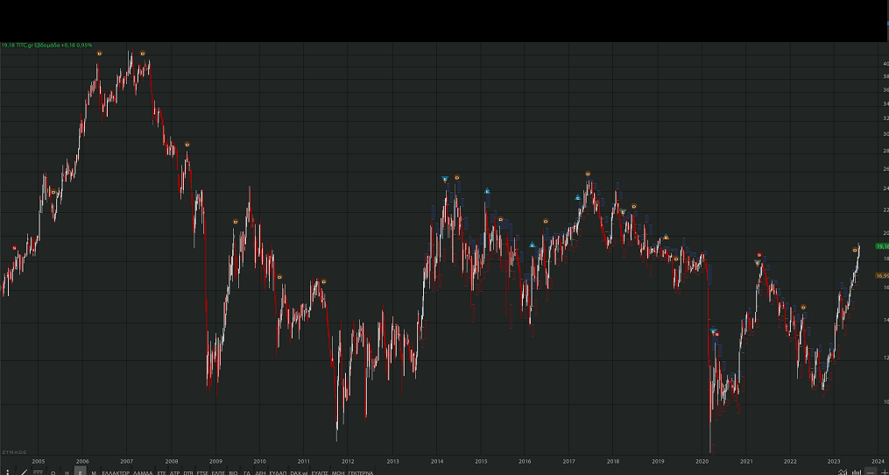Click the dividend marker at the 2007 peak
Viewport: 889px width, 475px height.
coord(143,53)
